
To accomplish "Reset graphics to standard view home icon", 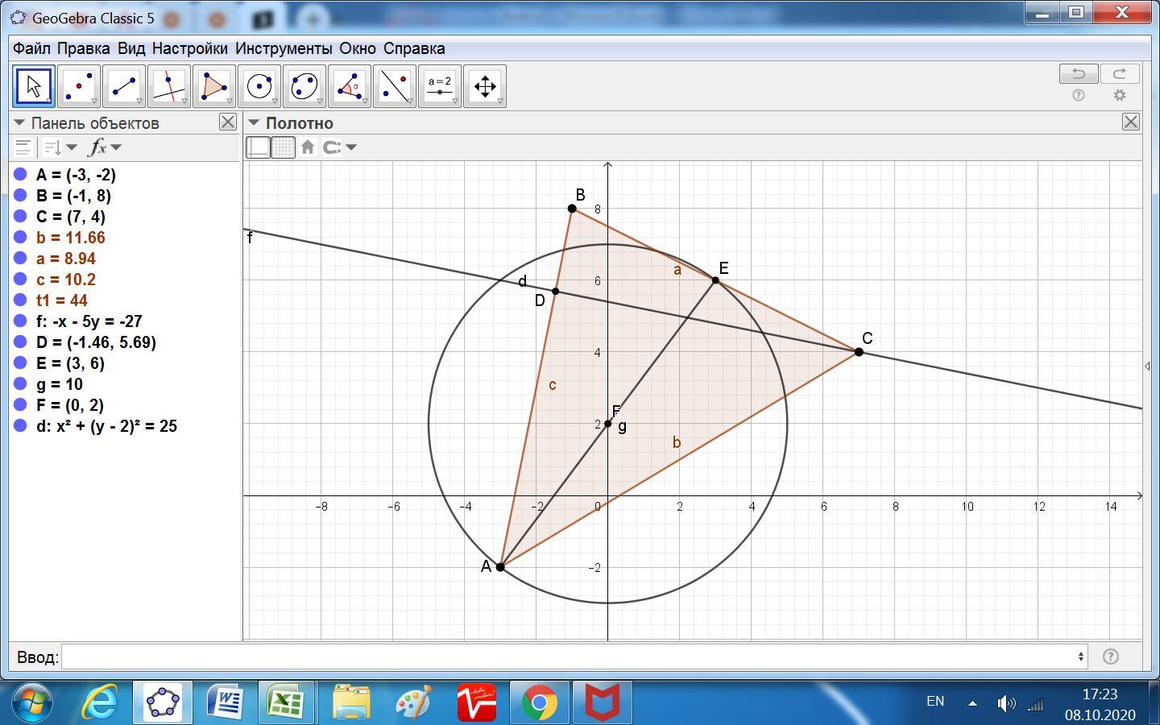I will click(x=308, y=147).
